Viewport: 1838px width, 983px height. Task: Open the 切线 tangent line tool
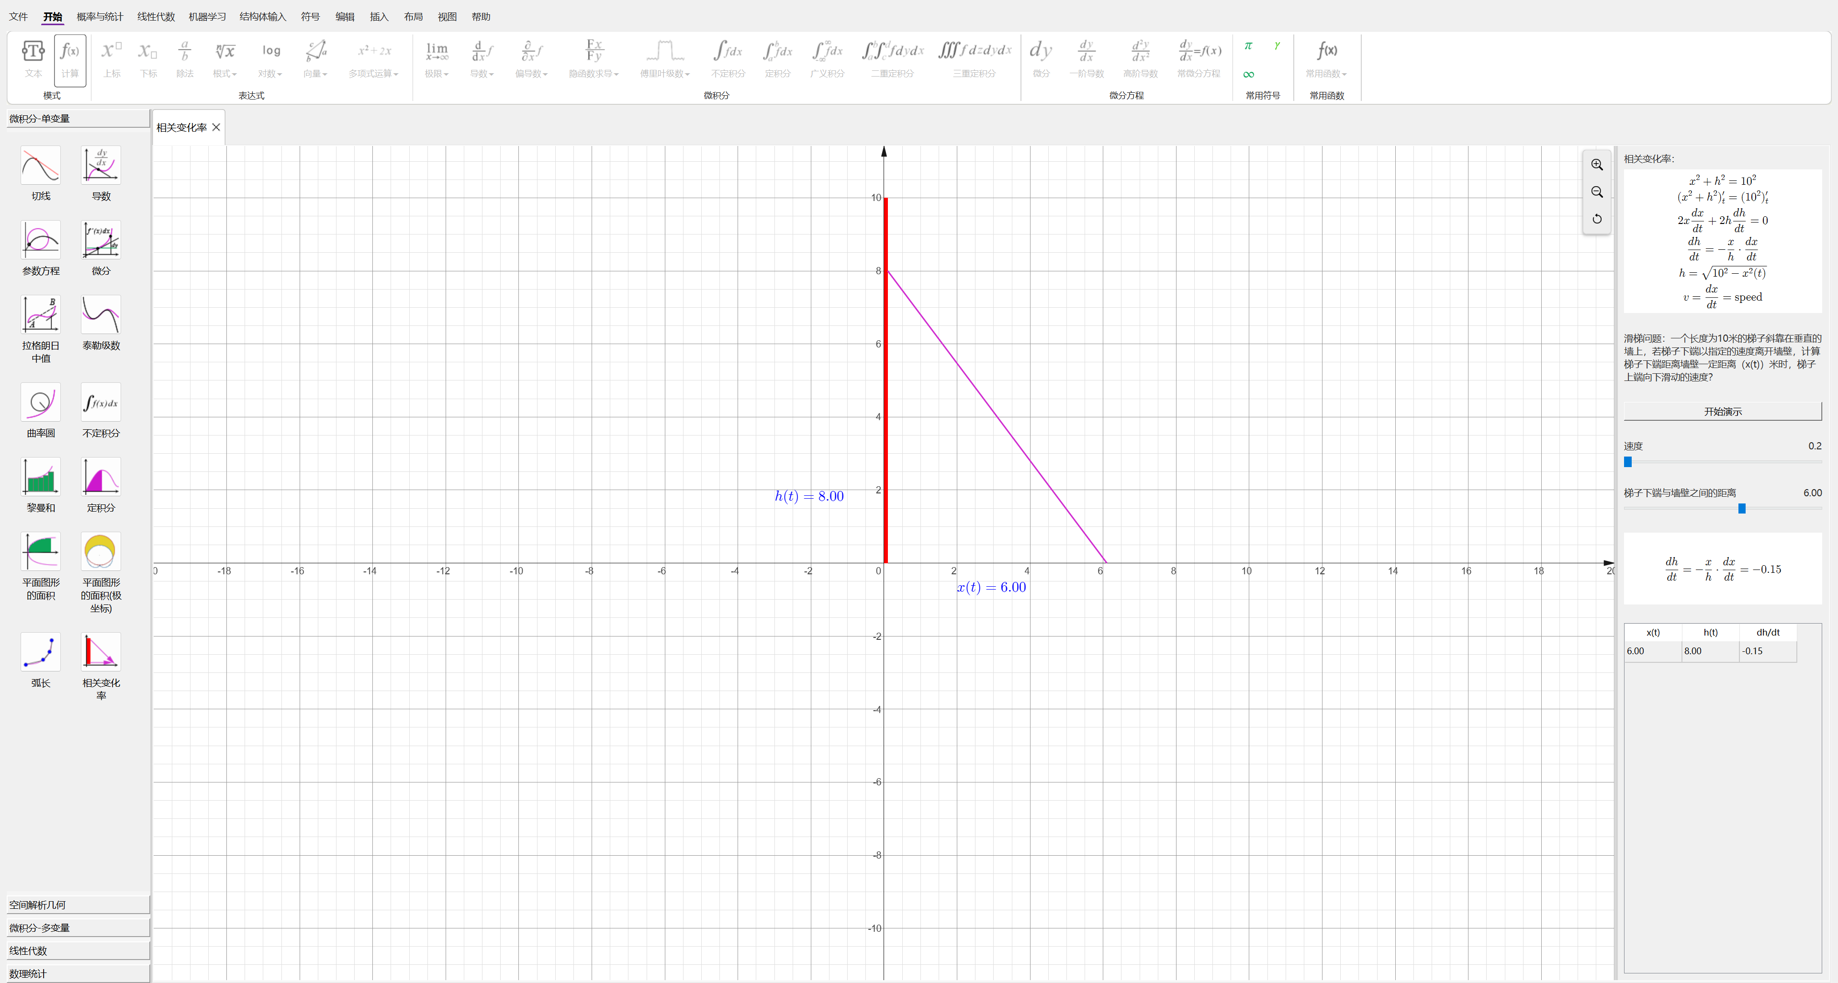41,166
